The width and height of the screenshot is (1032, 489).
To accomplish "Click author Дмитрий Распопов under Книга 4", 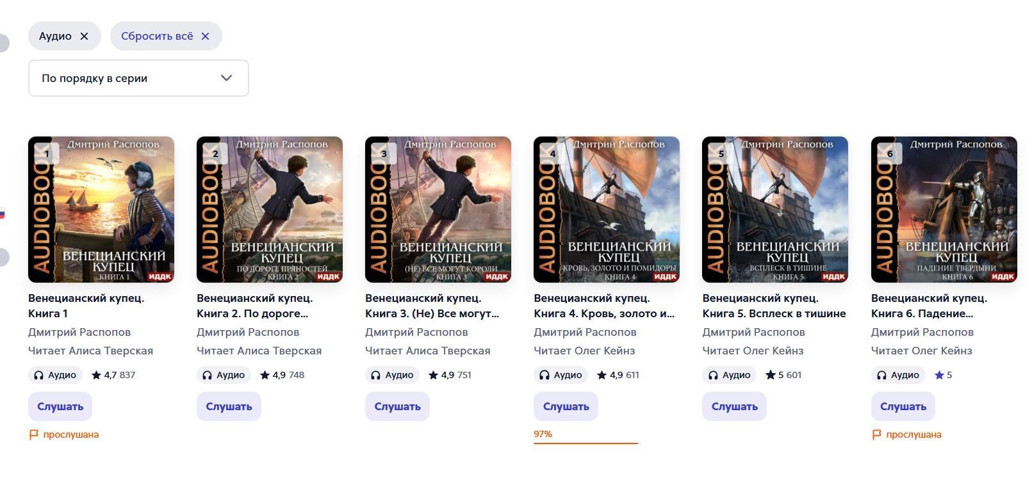I will (585, 332).
